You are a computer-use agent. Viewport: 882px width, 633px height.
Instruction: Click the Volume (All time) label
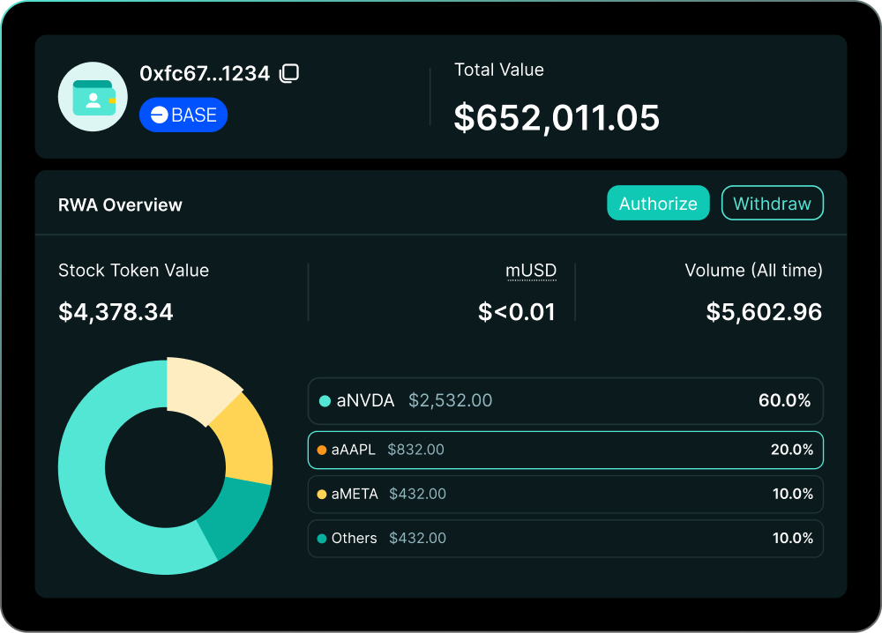754,271
